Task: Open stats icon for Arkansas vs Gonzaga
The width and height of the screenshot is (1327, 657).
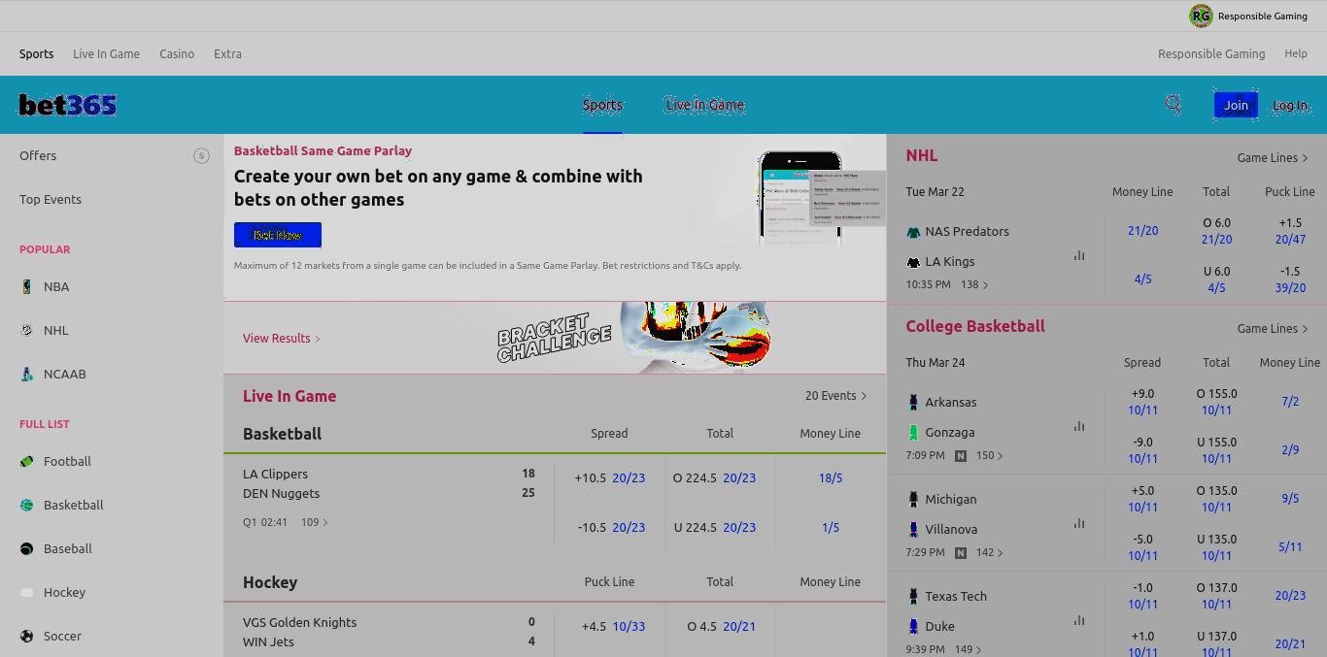Action: point(1079,426)
